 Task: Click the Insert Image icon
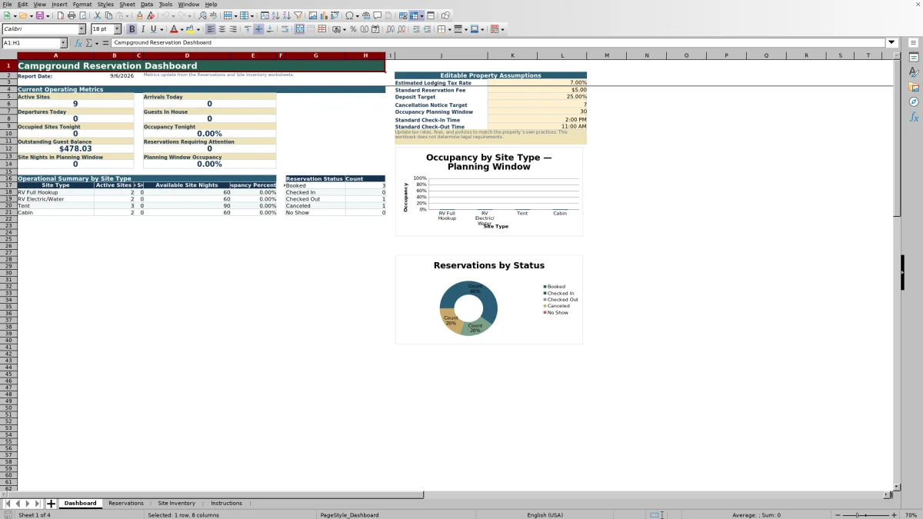312,15
